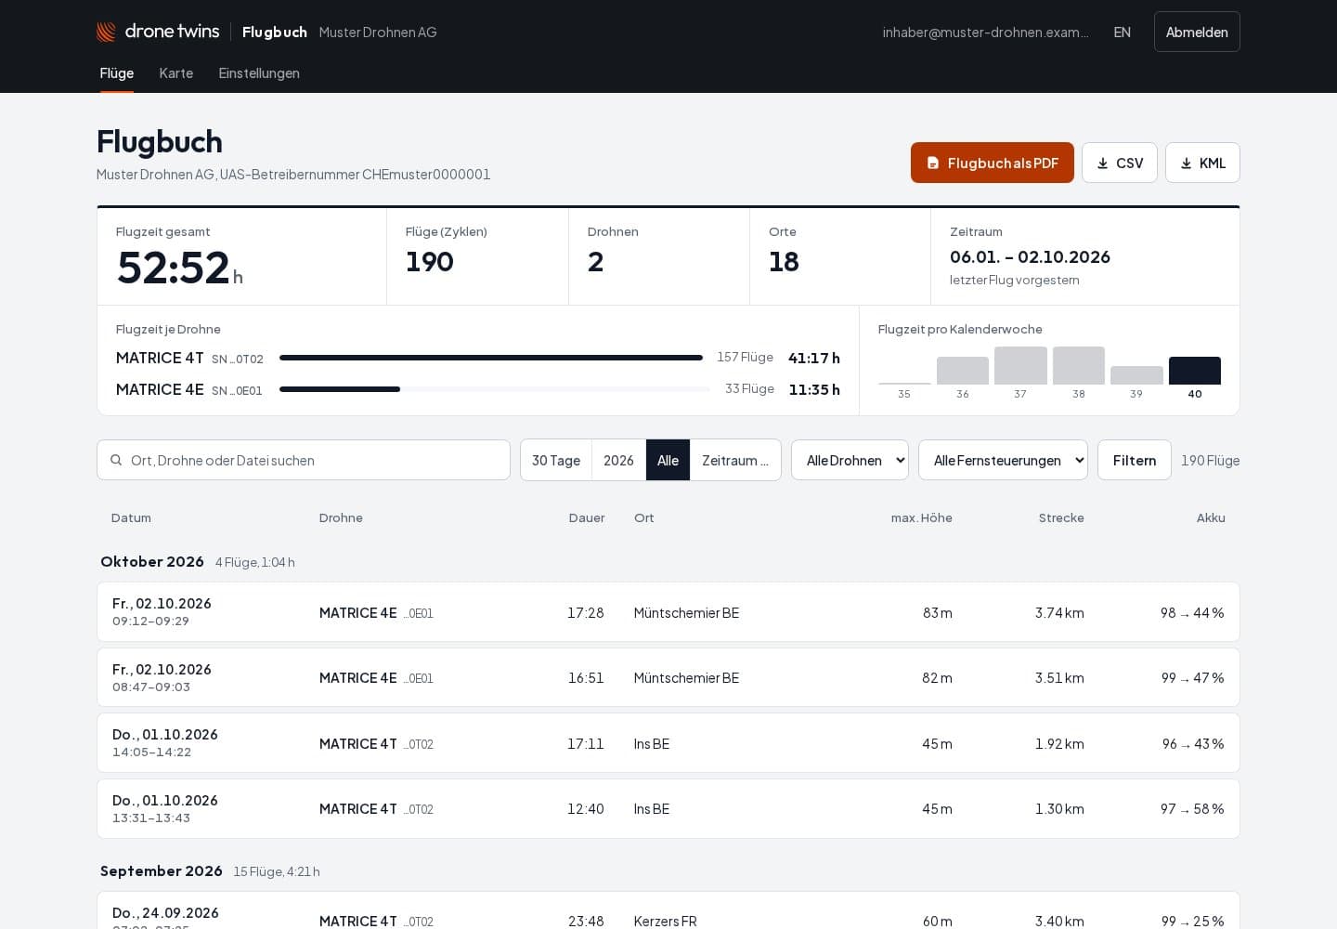Click the week 40 bar in chart
Viewport: 1337px width, 929px height.
[x=1195, y=371]
